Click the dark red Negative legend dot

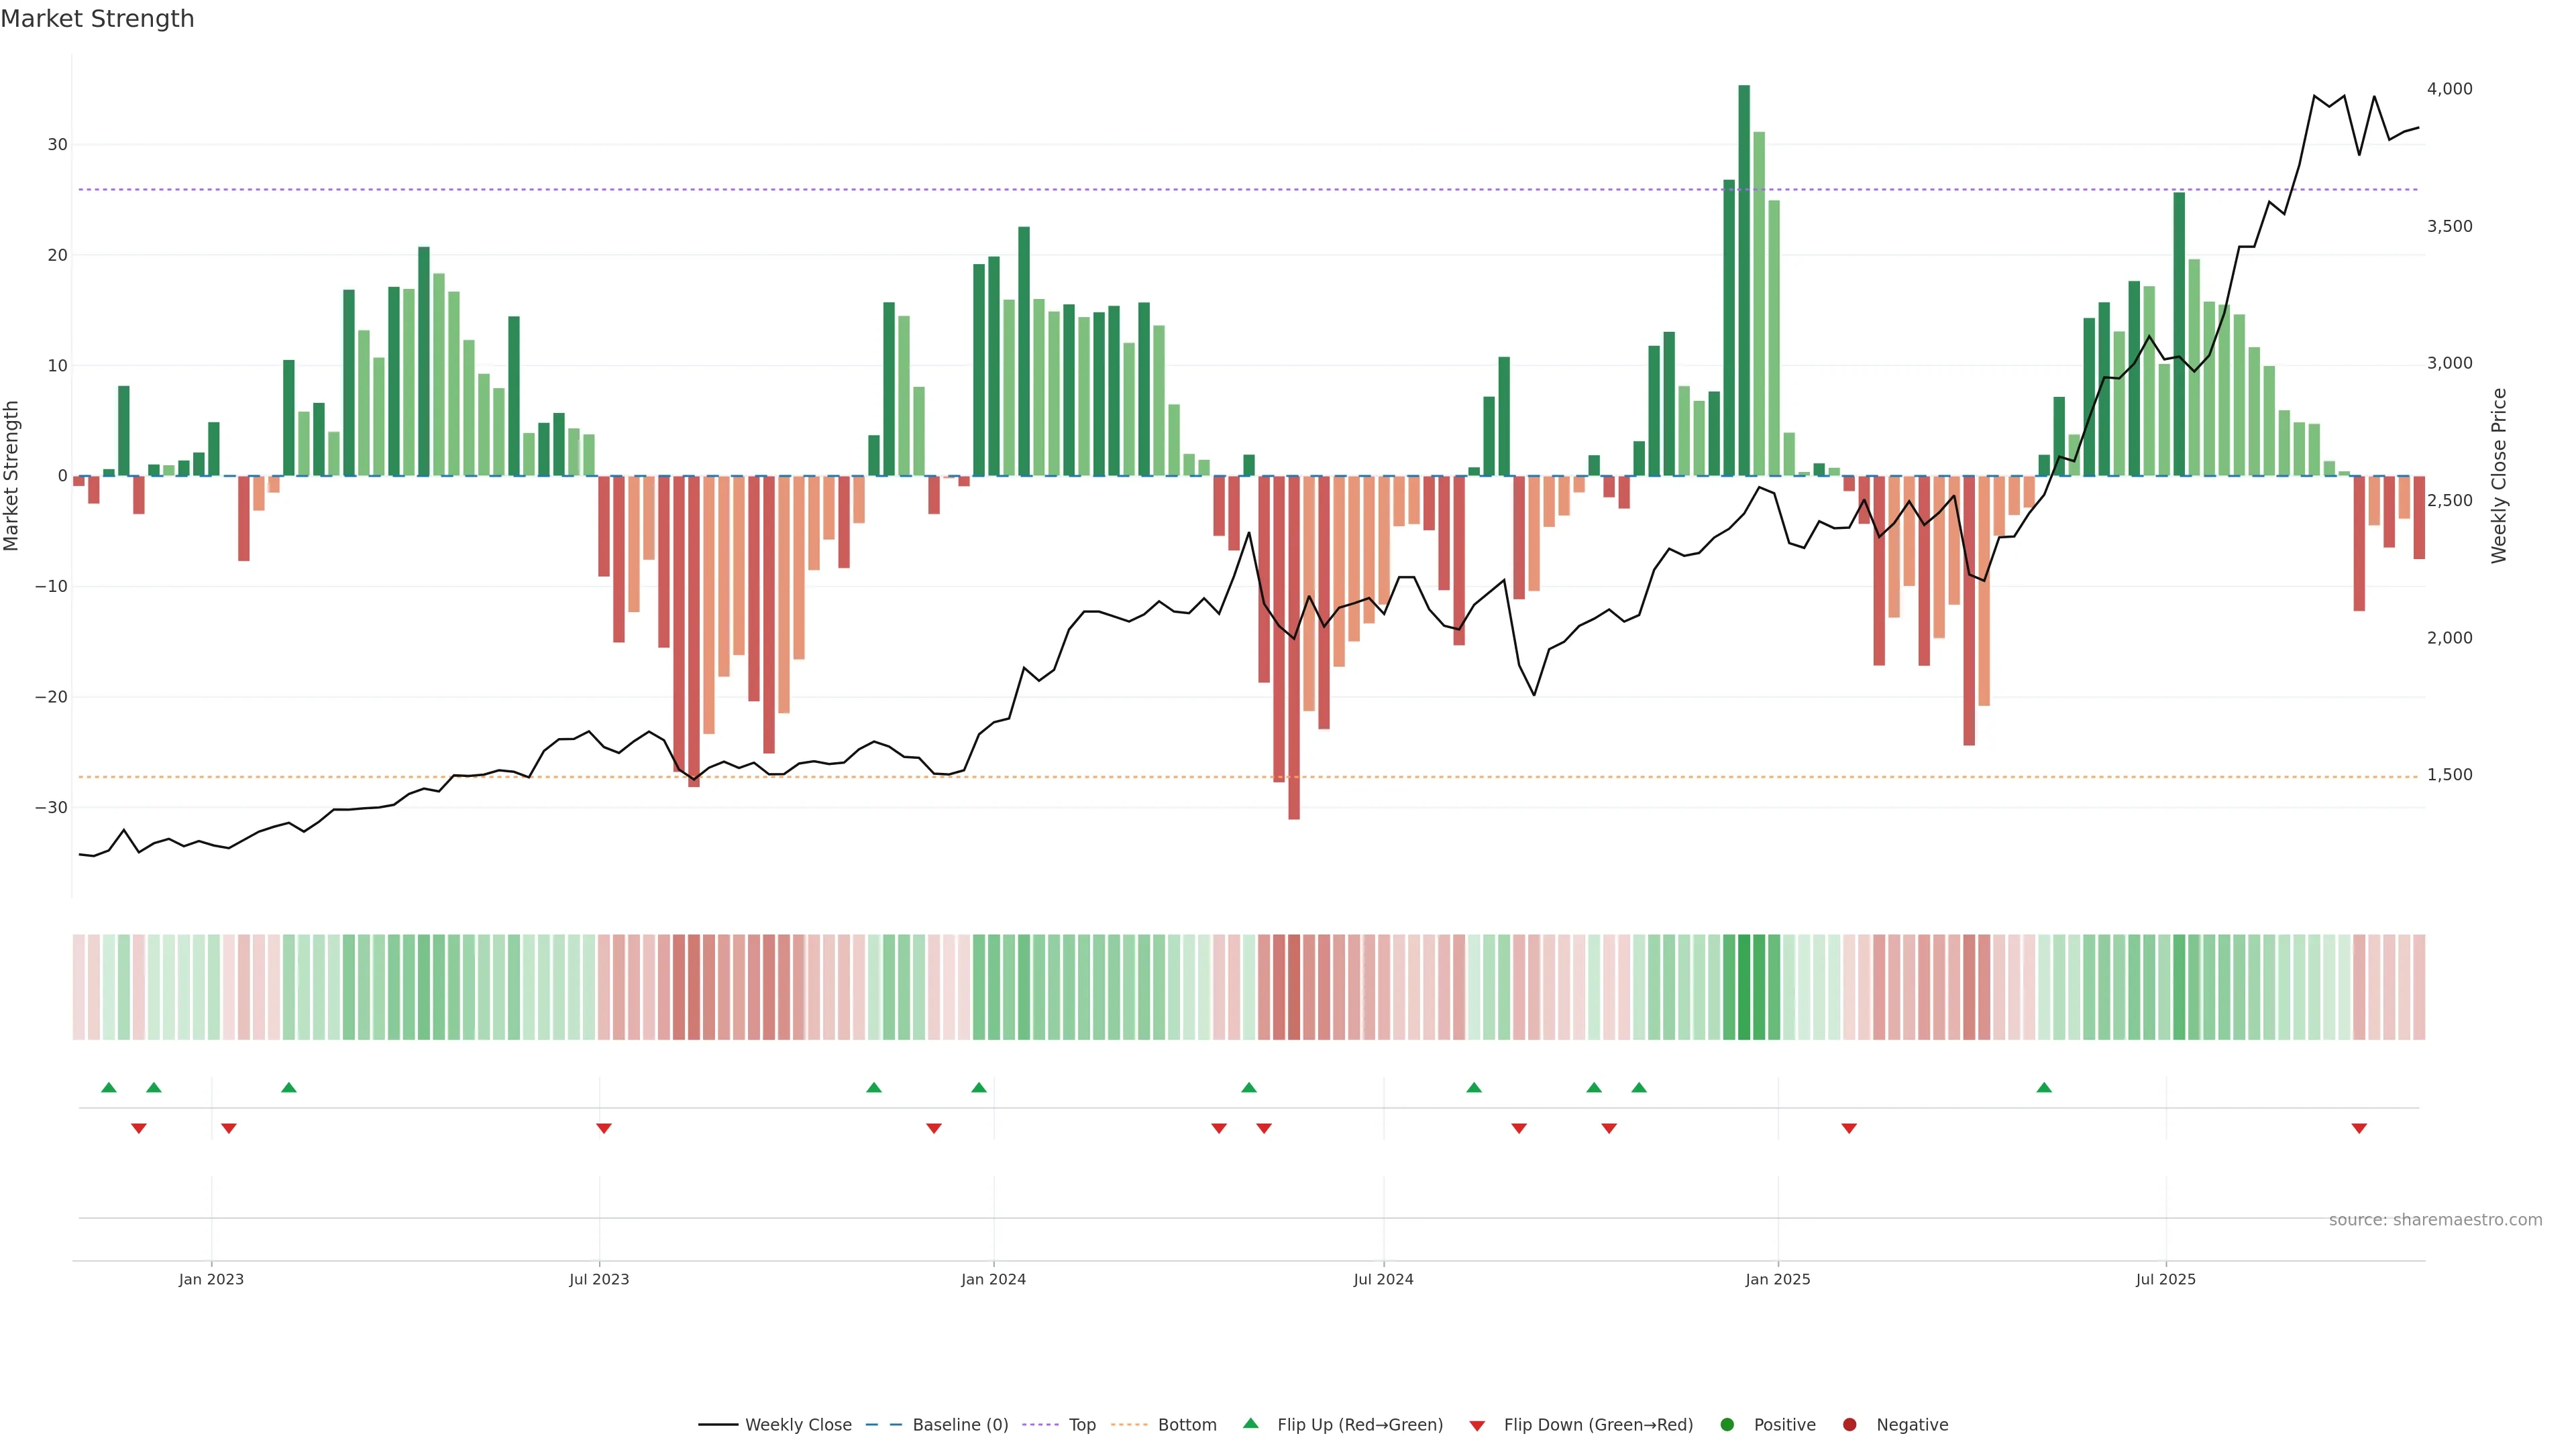[x=1849, y=1425]
